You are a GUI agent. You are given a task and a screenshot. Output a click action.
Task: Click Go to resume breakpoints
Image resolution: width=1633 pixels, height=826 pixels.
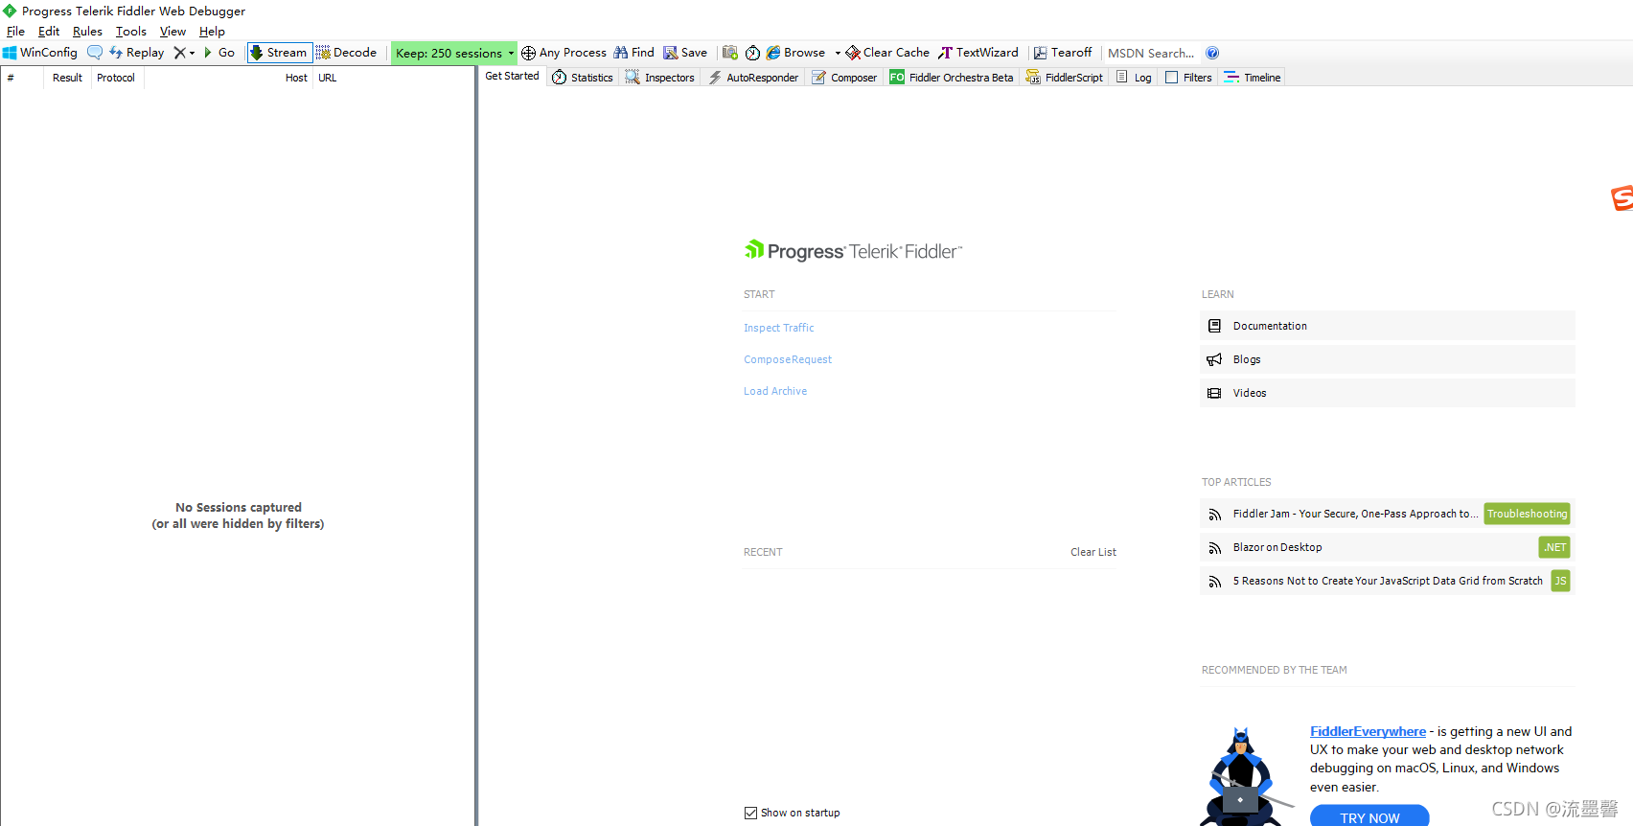click(219, 53)
